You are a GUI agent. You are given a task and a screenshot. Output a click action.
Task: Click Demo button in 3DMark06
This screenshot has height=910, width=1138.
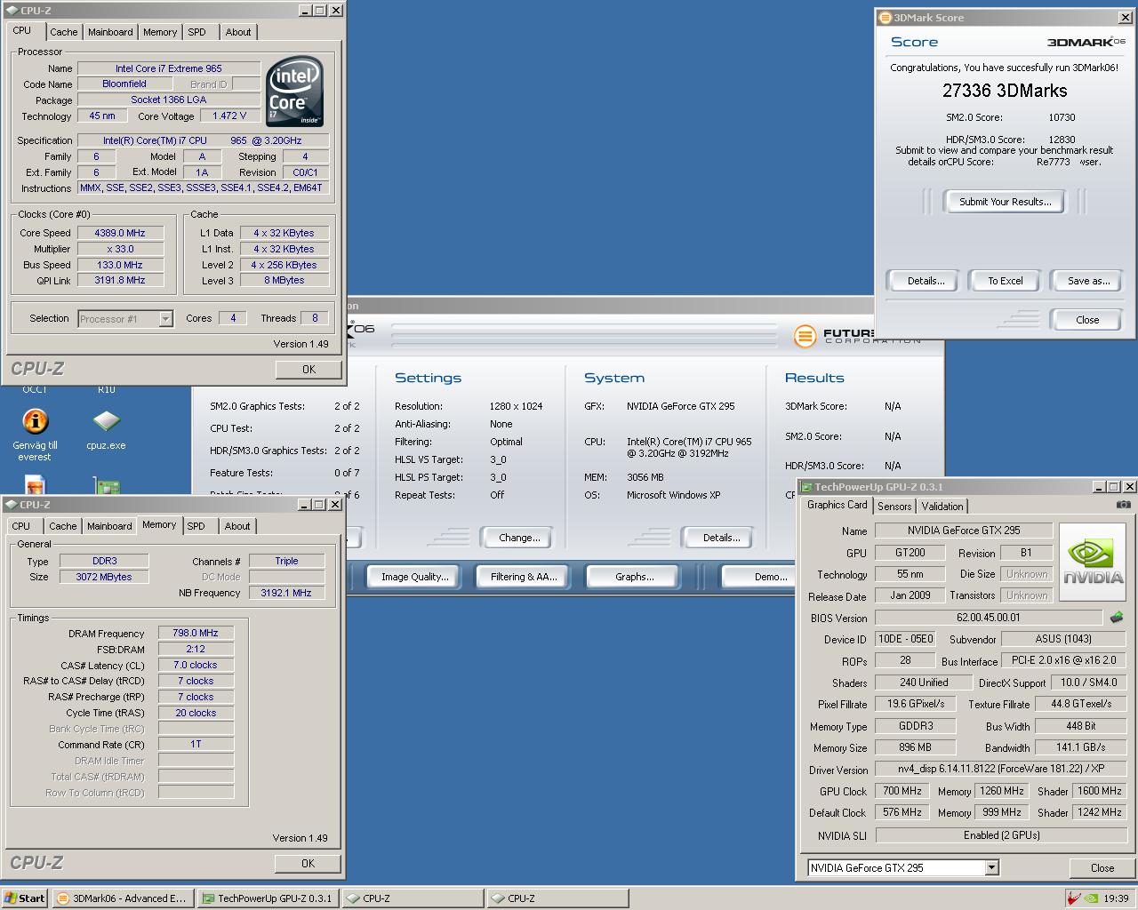(x=760, y=577)
